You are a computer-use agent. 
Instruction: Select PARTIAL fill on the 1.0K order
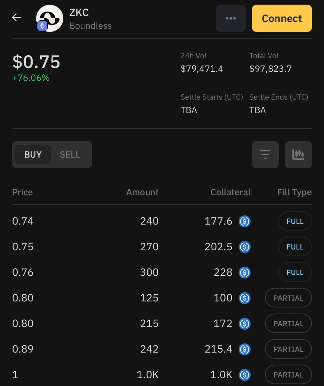pyautogui.click(x=288, y=375)
